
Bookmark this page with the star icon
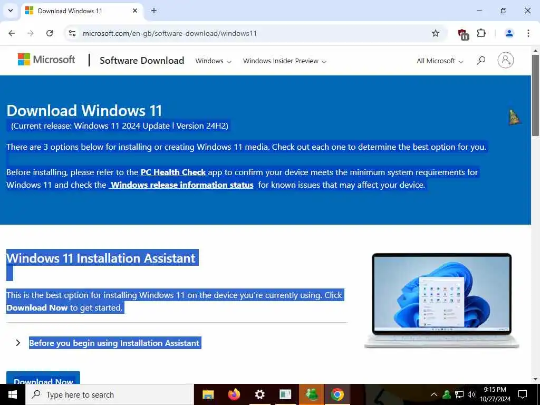(435, 33)
